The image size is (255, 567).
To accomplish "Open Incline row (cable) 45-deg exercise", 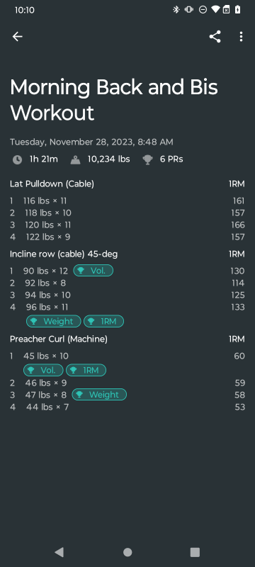I will [x=64, y=254].
